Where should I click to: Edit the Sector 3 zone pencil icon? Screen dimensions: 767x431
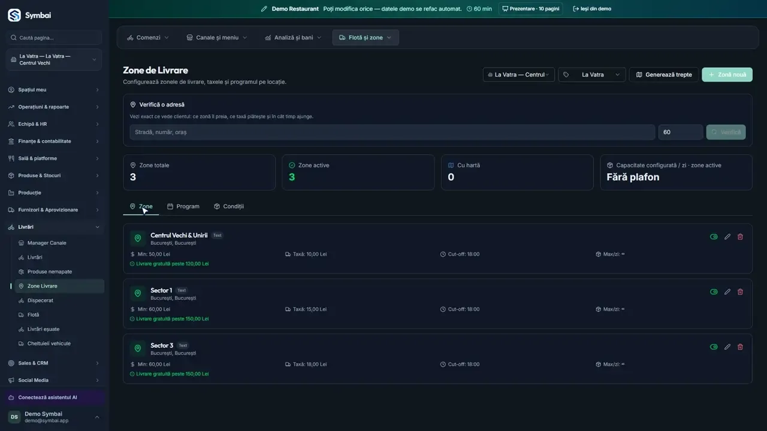[727, 347]
